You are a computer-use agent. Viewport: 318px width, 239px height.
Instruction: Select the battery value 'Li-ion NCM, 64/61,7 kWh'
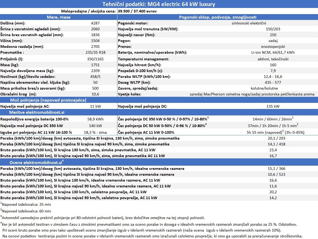point(273,52)
